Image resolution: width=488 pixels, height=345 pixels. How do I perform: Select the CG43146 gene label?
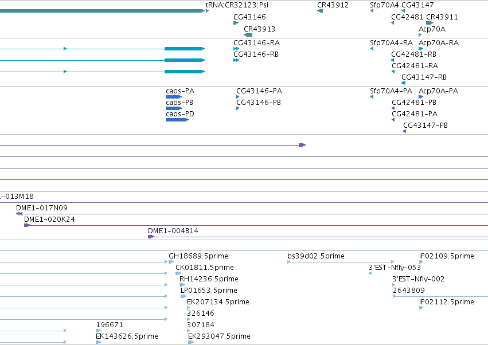coord(249,17)
